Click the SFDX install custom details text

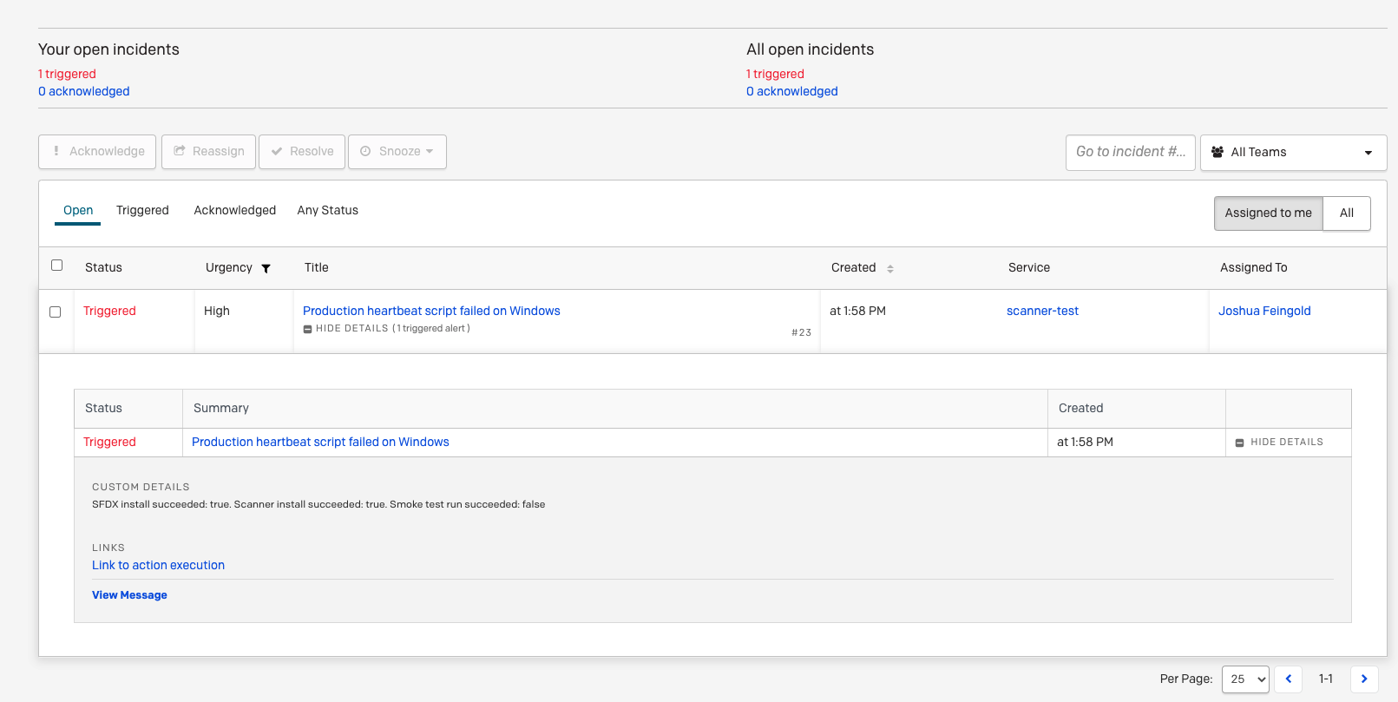(x=318, y=505)
